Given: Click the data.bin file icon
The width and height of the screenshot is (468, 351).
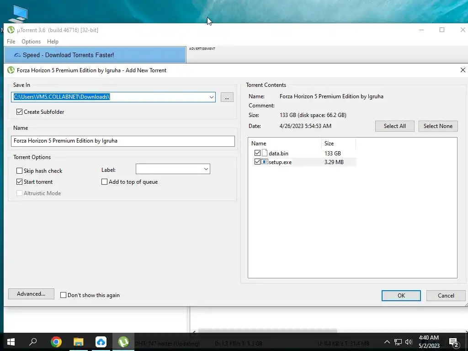Looking at the screenshot, I should click(265, 153).
